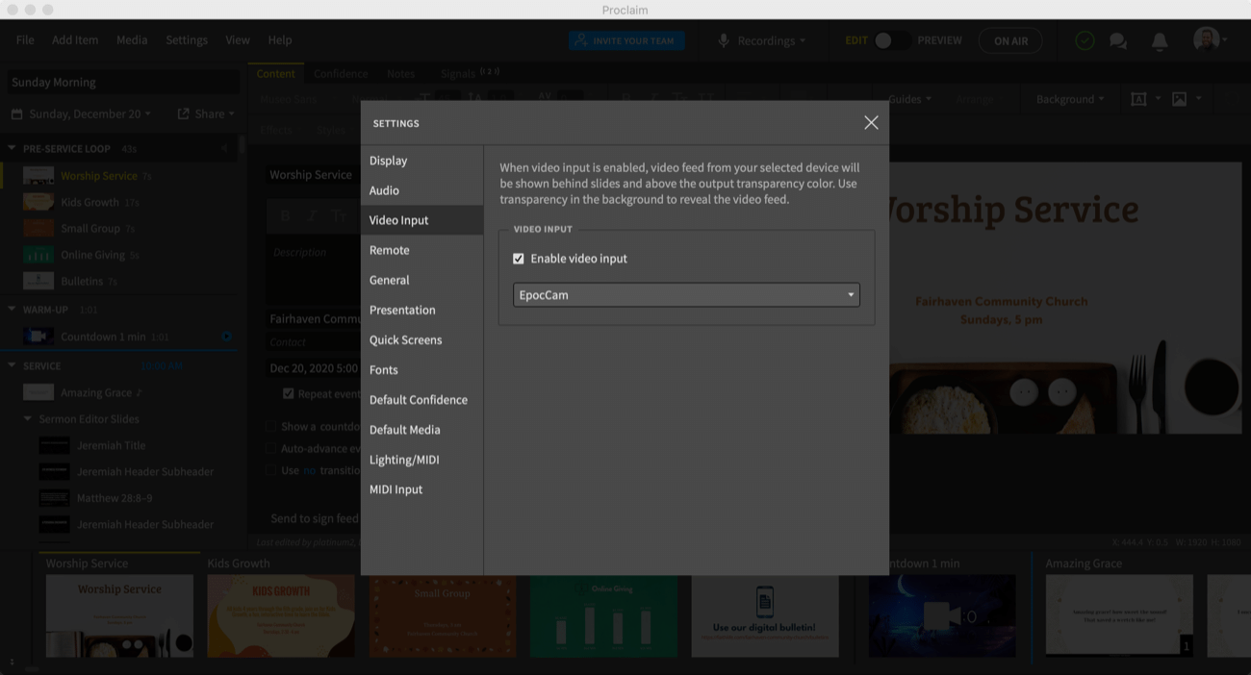This screenshot has height=675, width=1251.
Task: Switch to the Content tab
Action: 276,73
